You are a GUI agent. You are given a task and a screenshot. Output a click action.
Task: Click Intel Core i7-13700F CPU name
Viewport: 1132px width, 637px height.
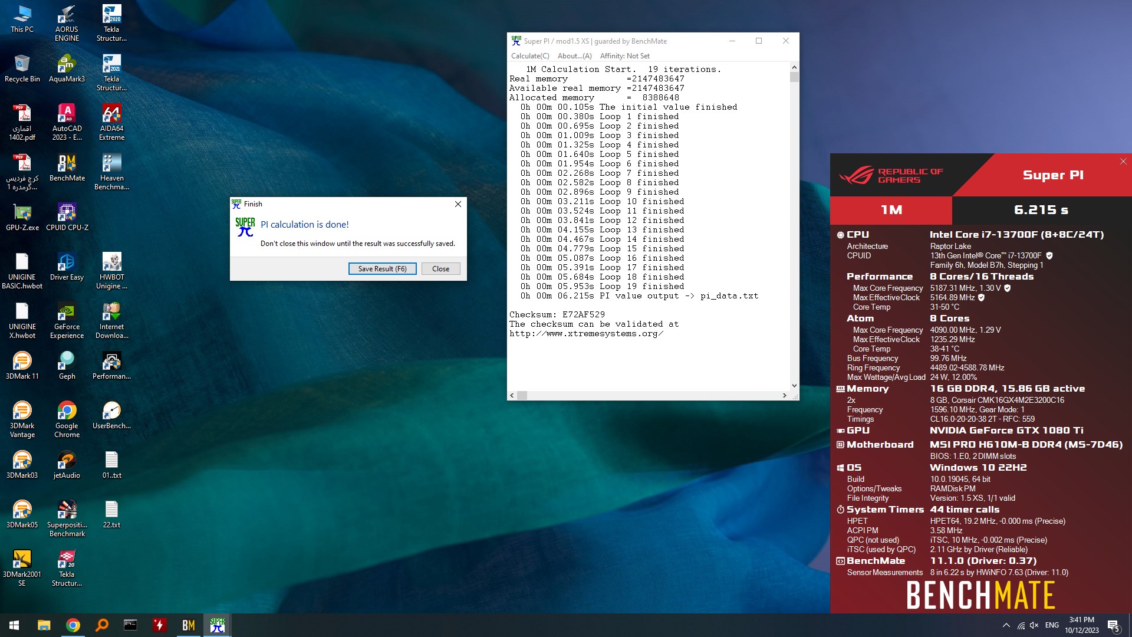tap(1016, 235)
